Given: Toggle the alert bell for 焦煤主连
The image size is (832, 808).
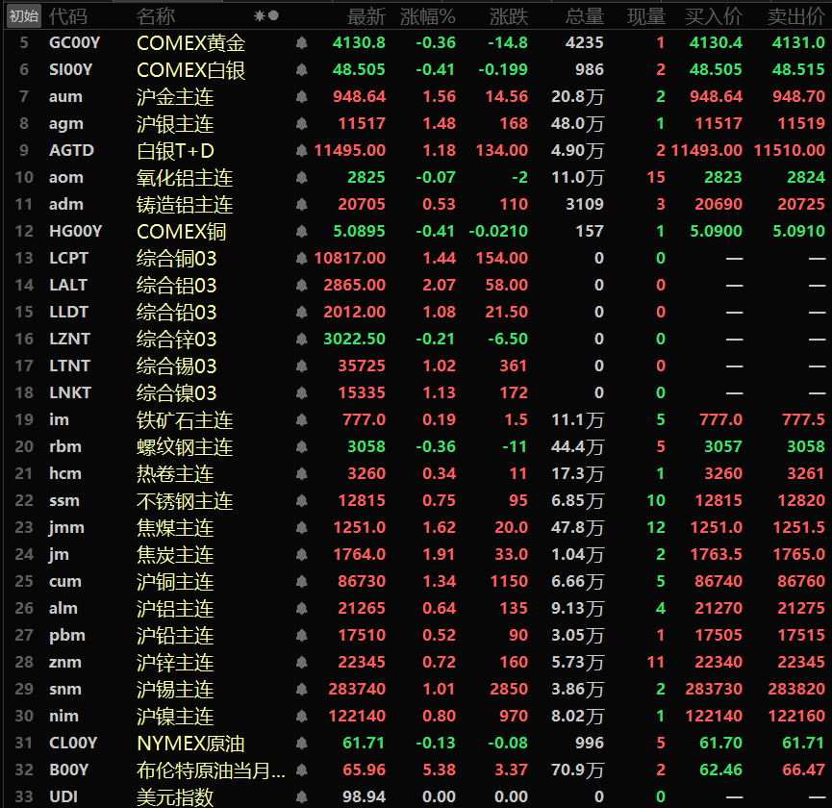Looking at the screenshot, I should coord(301,527).
